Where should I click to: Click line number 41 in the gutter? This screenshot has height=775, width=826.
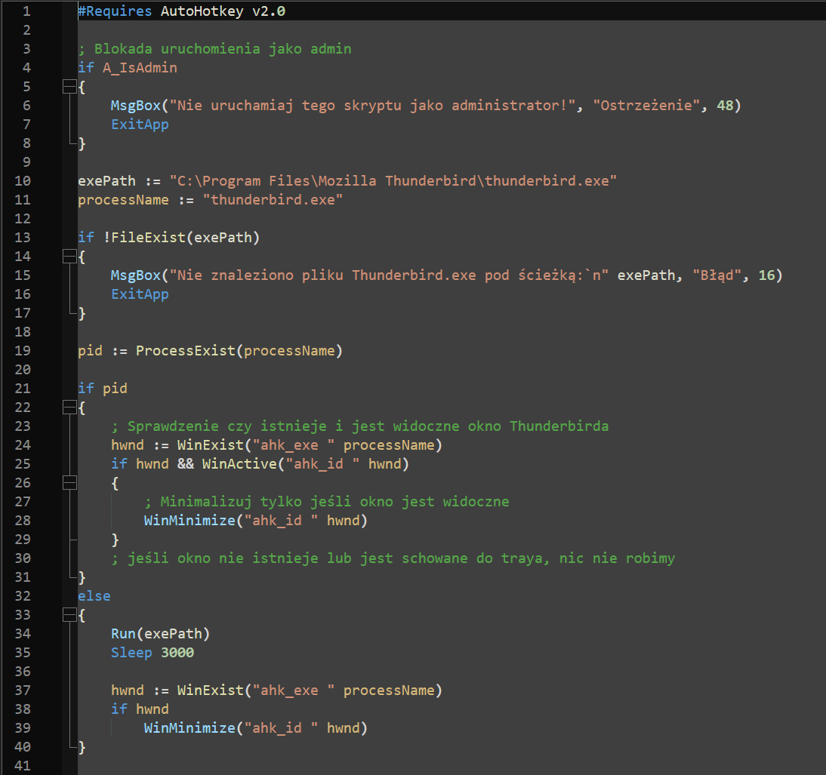(23, 766)
